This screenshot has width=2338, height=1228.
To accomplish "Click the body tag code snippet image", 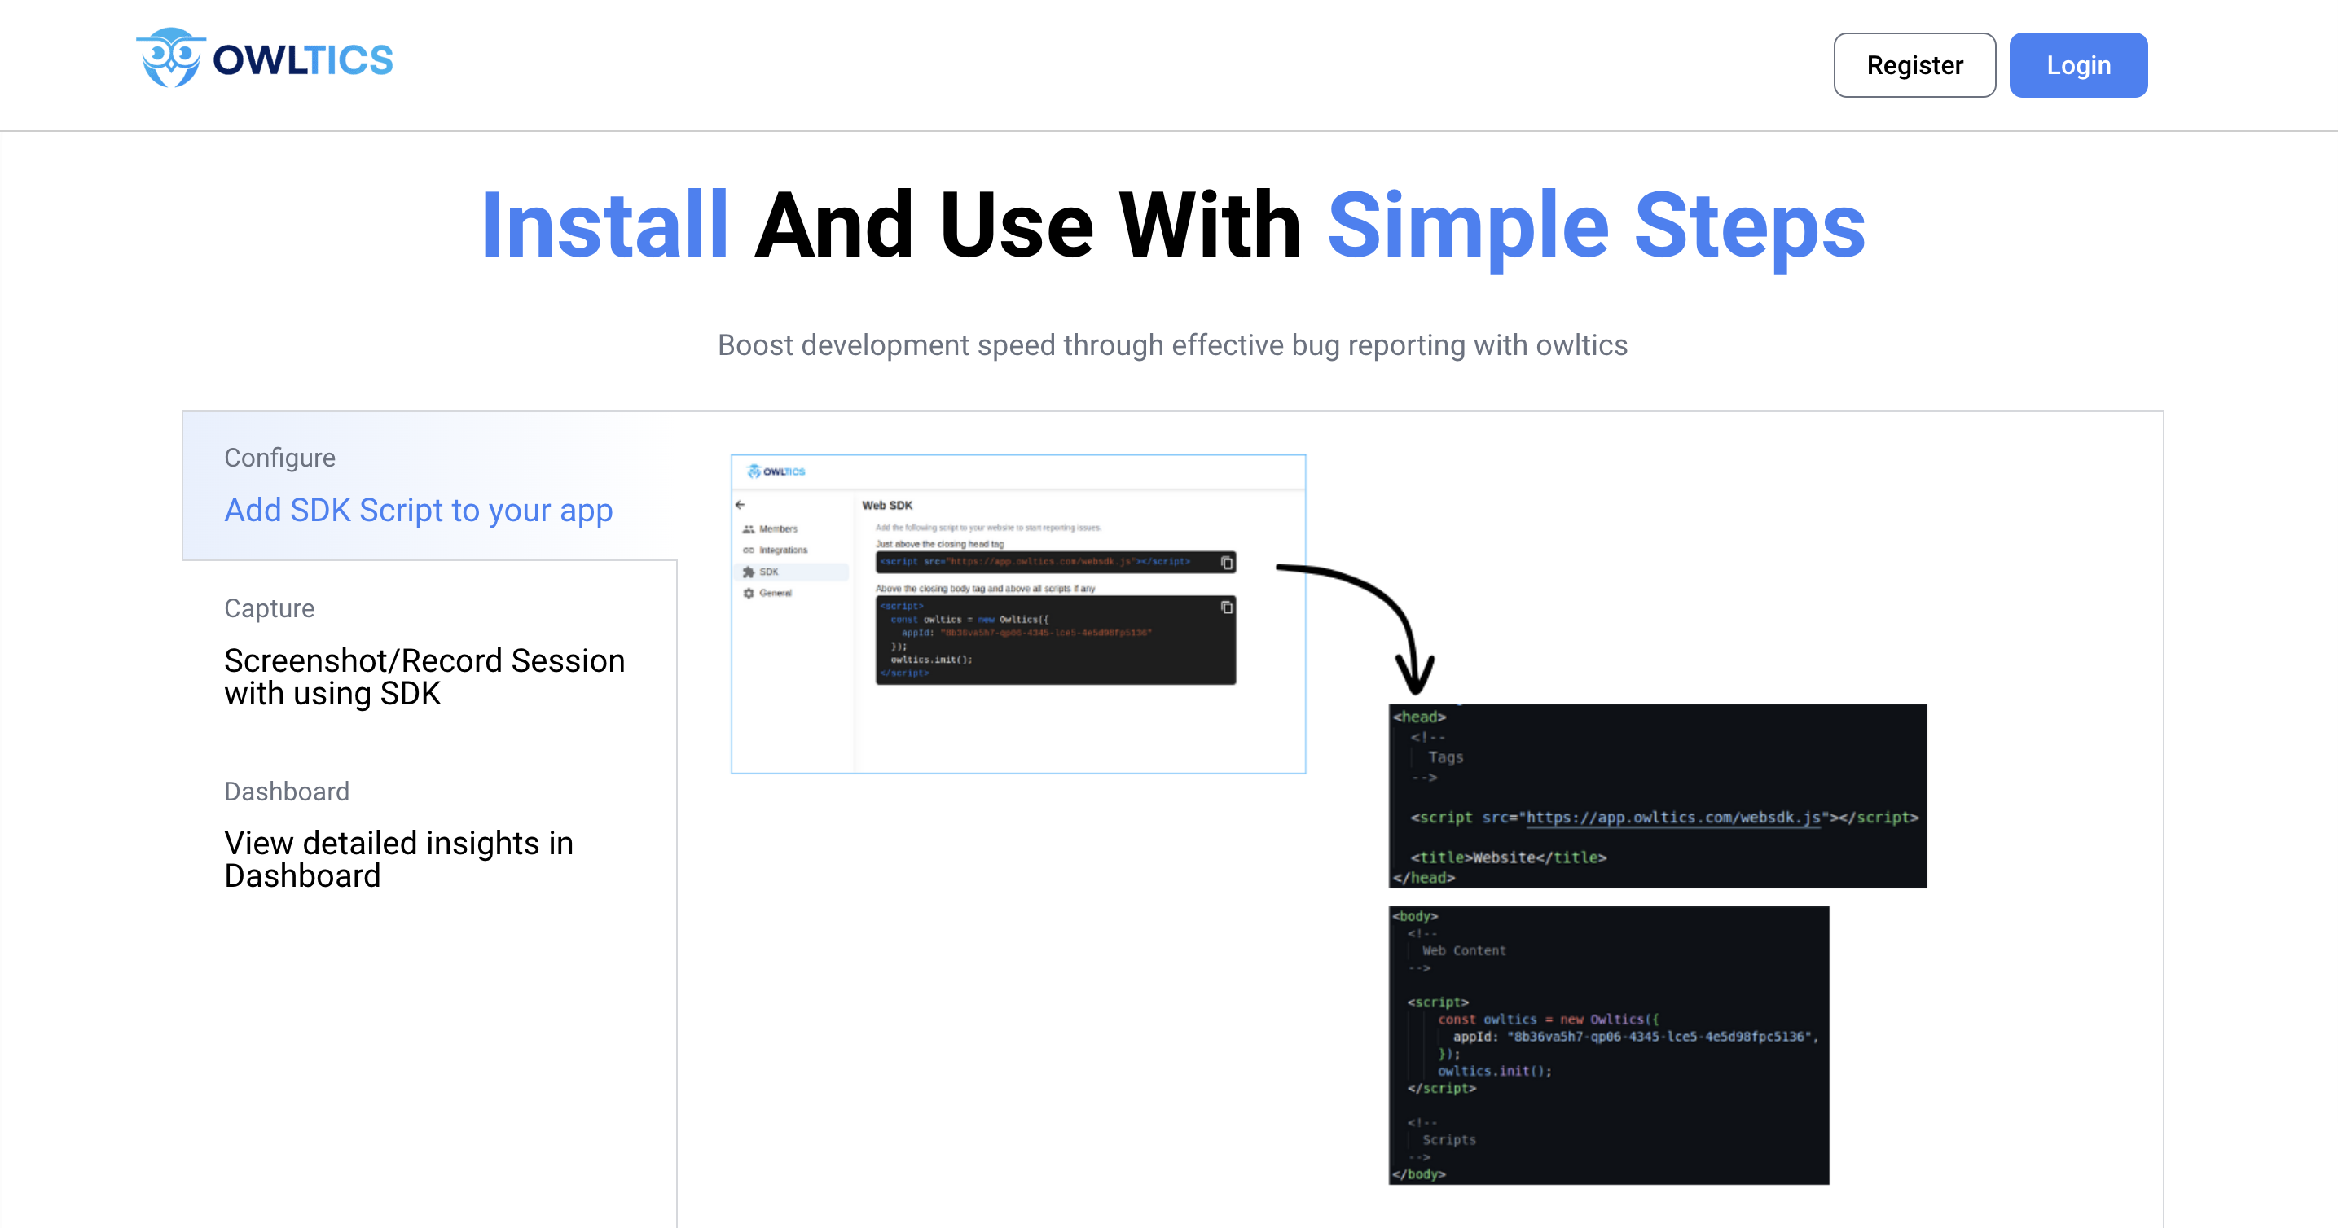I will [x=1608, y=1045].
